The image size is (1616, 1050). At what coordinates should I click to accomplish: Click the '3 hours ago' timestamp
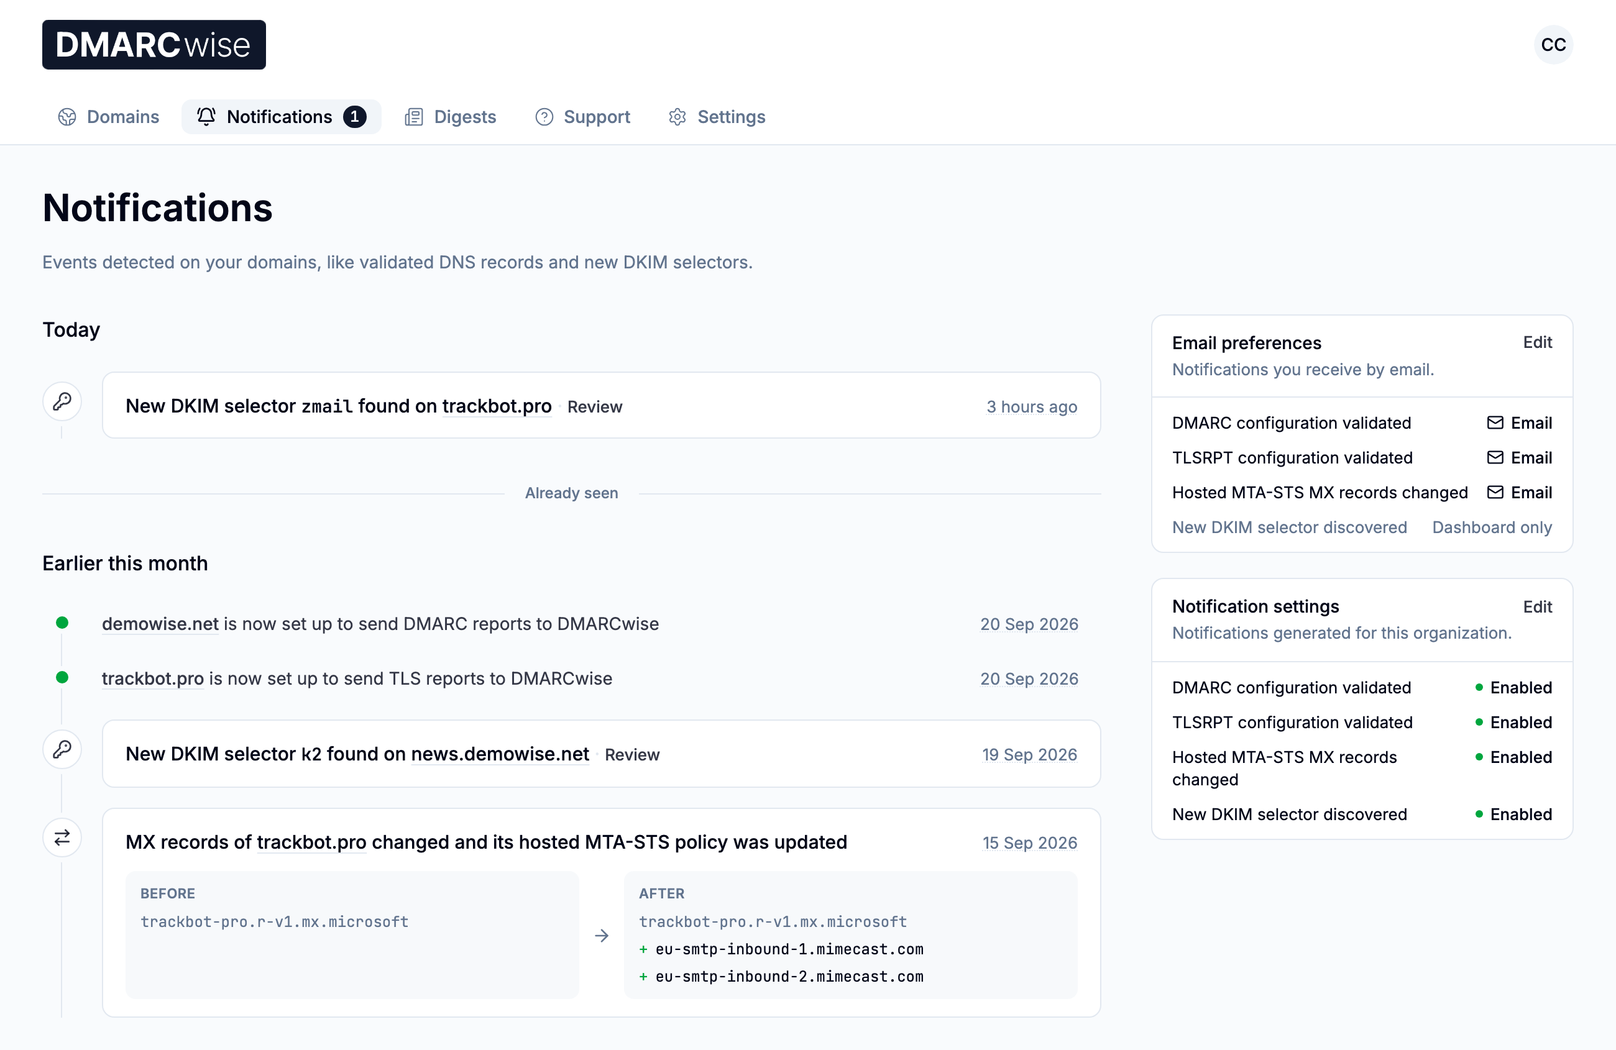click(x=1032, y=406)
